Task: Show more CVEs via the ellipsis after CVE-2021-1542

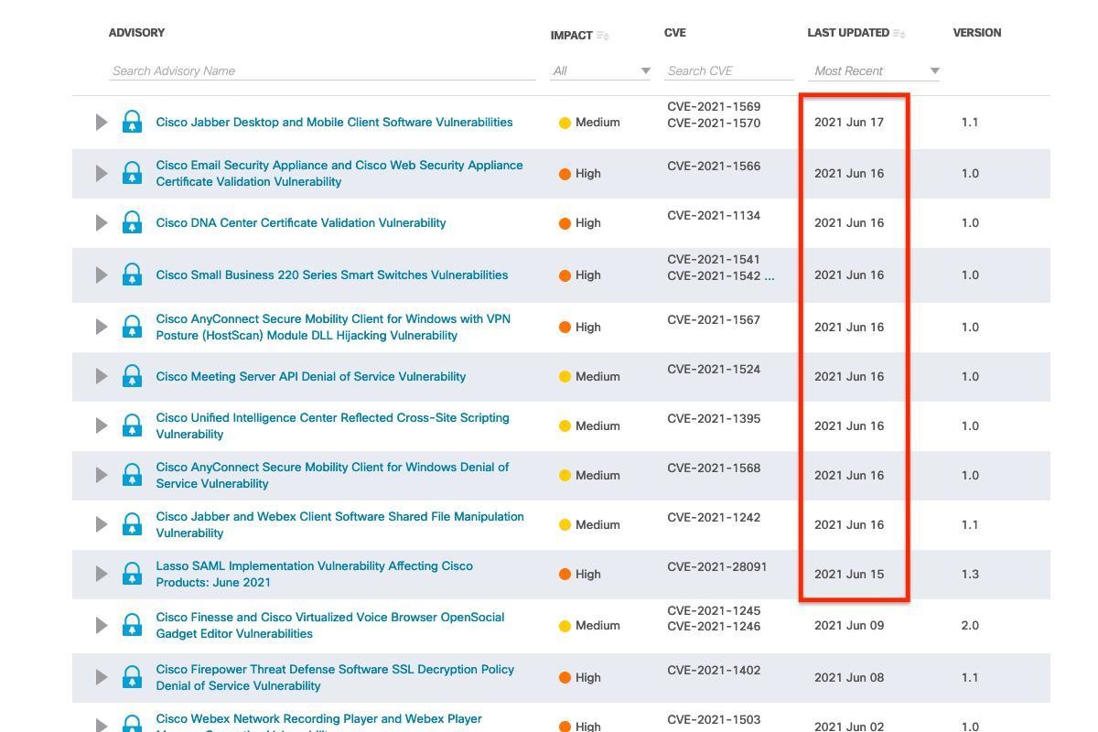Action: (770, 275)
